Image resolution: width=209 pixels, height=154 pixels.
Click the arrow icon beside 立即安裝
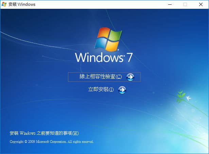click(x=122, y=90)
